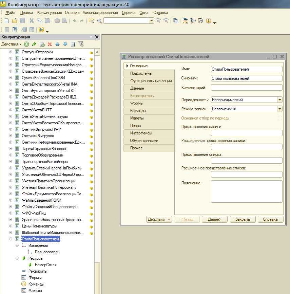Click the round info icon in toolbar
290x294 pixels.
click(208, 21)
